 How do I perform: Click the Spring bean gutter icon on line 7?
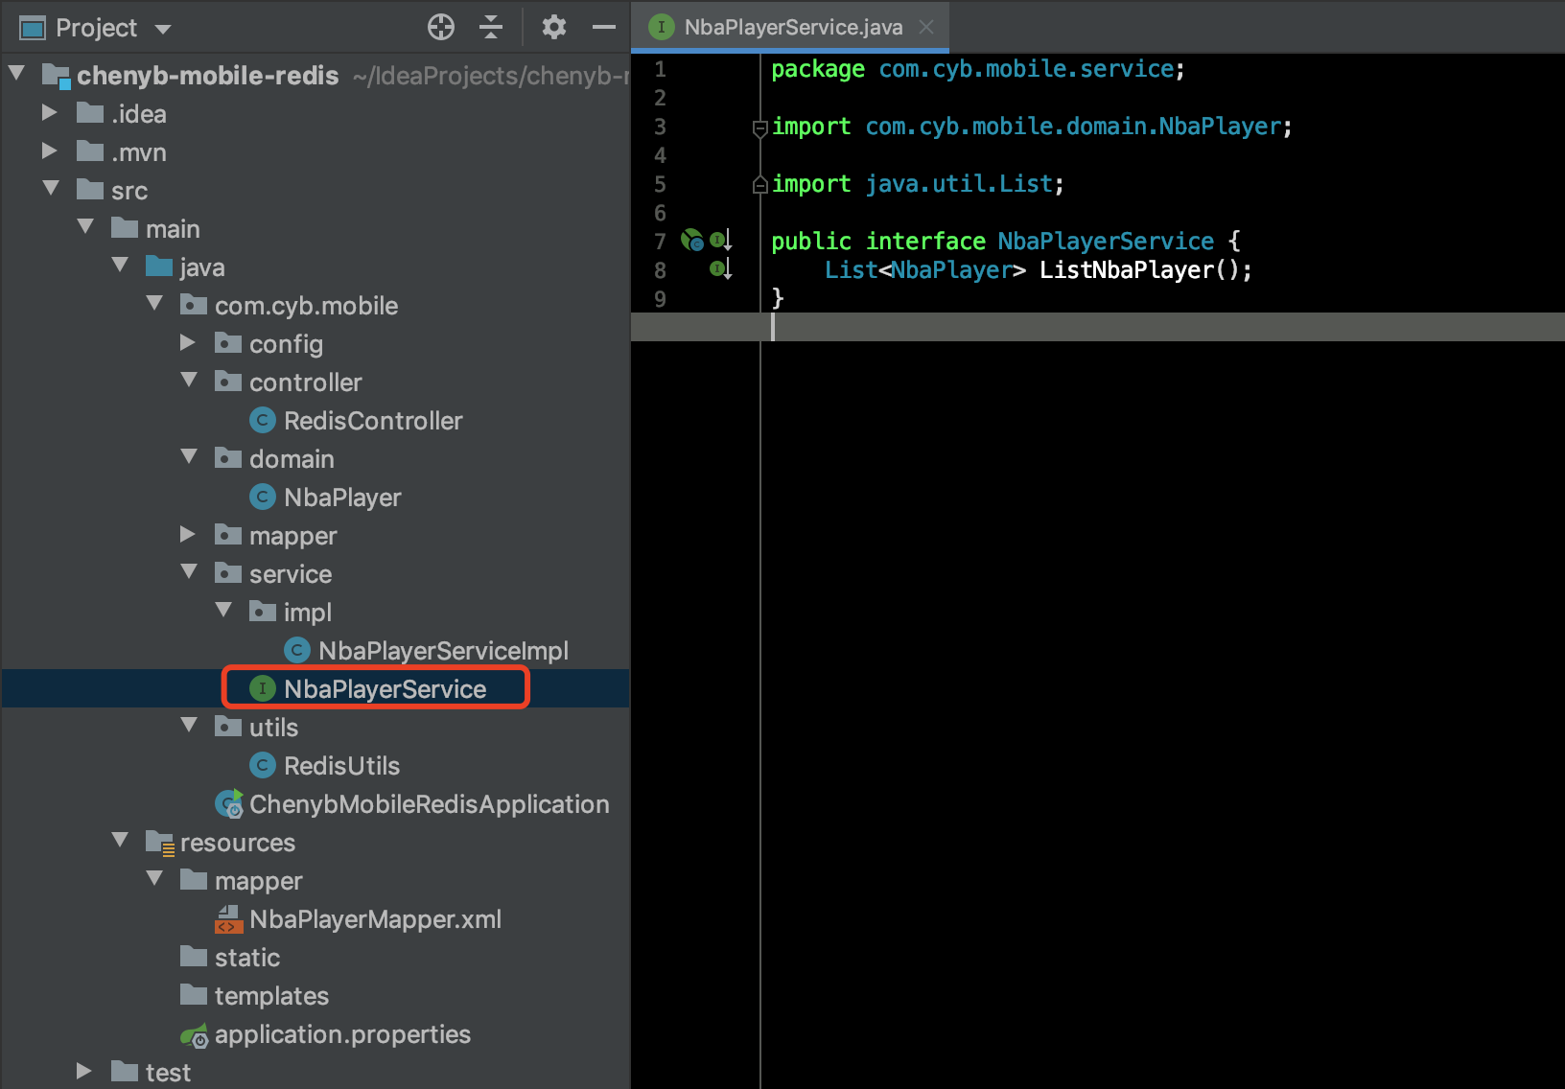coord(691,240)
